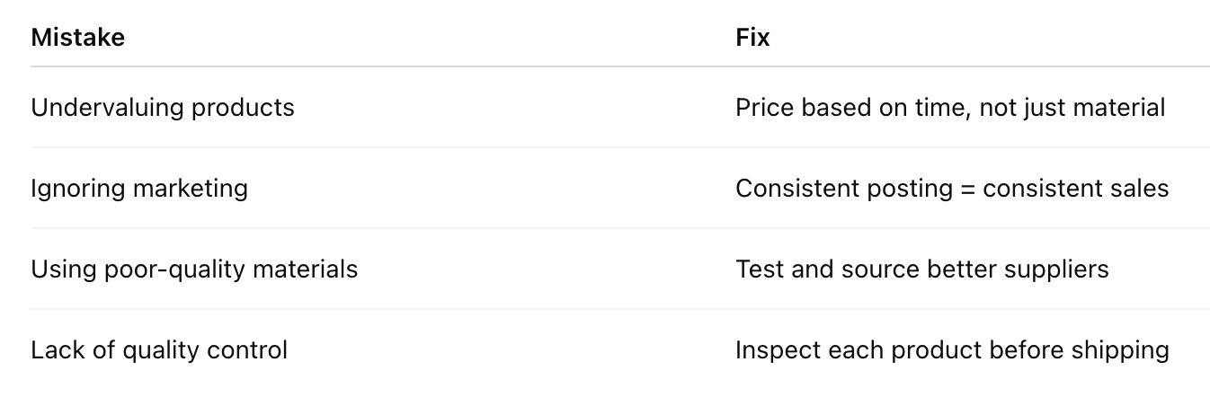The image size is (1210, 406).
Task: Select the Undervaluing products cell
Action: click(x=163, y=107)
